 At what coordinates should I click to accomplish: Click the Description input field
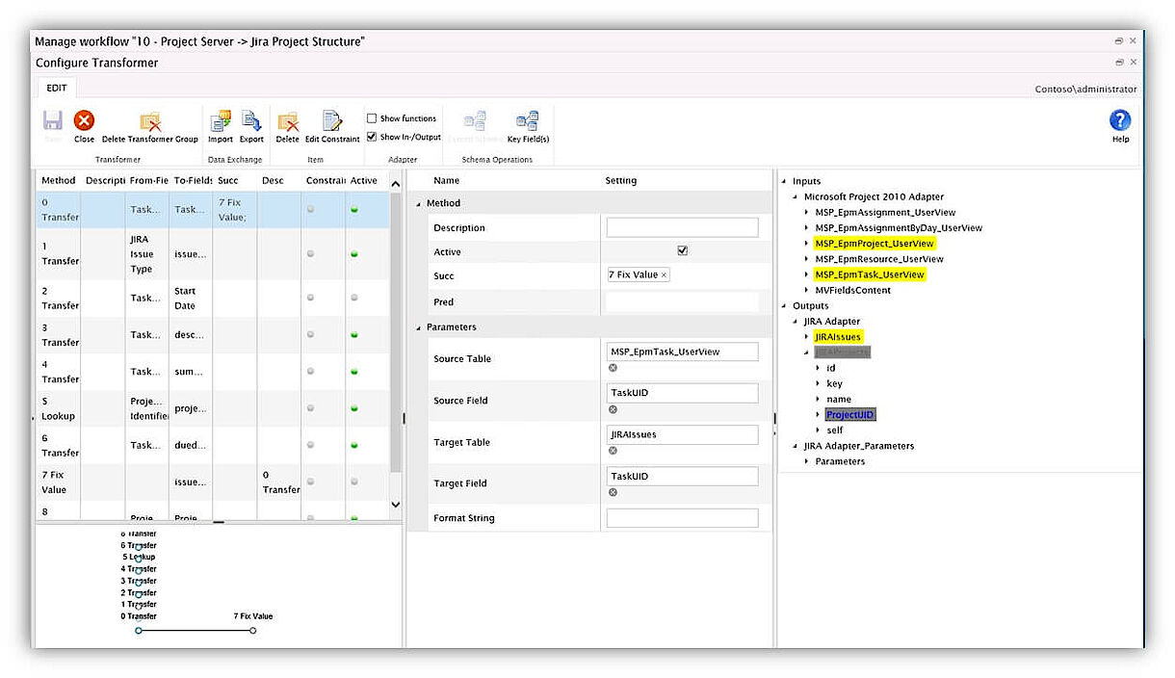(x=682, y=228)
